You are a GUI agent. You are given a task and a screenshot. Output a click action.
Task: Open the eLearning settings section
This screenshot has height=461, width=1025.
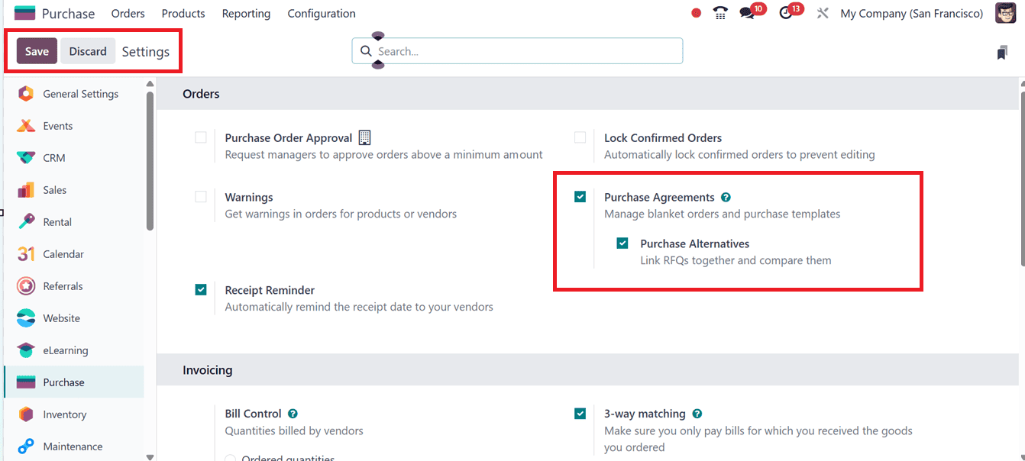pyautogui.click(x=66, y=350)
